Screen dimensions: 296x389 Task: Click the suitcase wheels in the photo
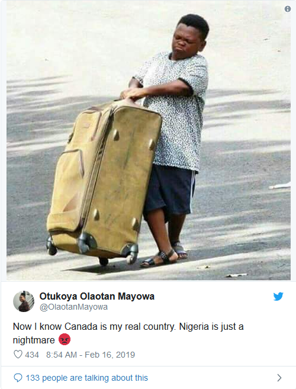[92, 249]
